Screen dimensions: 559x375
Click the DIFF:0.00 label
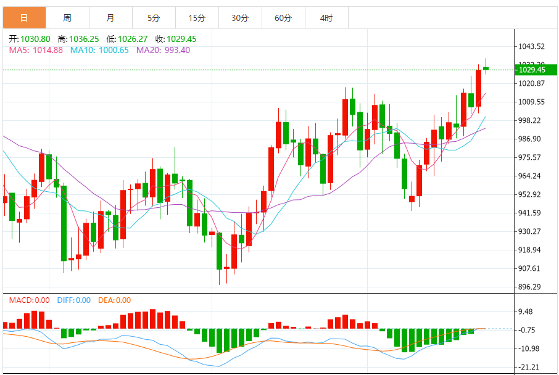click(x=74, y=300)
